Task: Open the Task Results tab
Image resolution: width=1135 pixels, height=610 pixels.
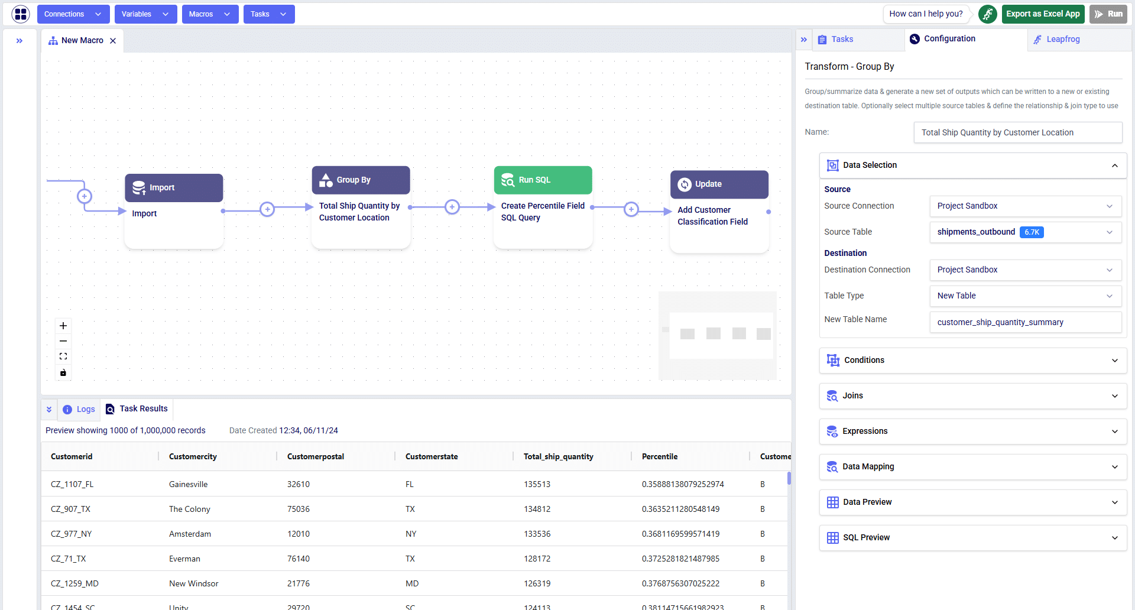Action: point(137,408)
